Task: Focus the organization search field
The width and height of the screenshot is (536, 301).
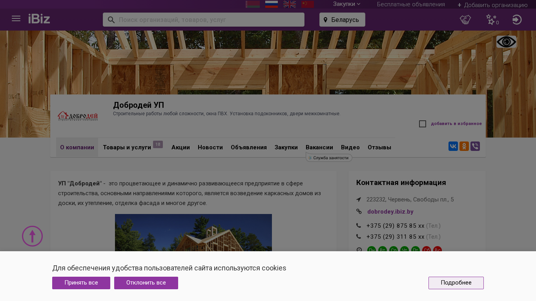Action: click(204, 20)
